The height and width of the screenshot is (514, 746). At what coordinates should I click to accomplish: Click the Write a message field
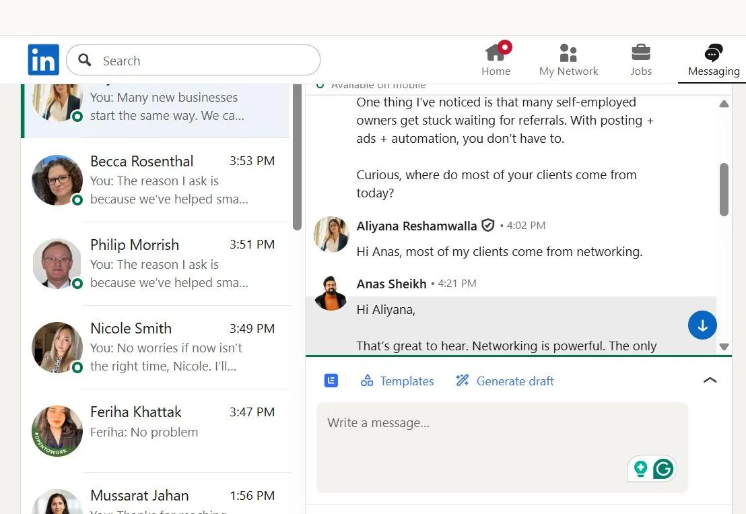(502, 447)
